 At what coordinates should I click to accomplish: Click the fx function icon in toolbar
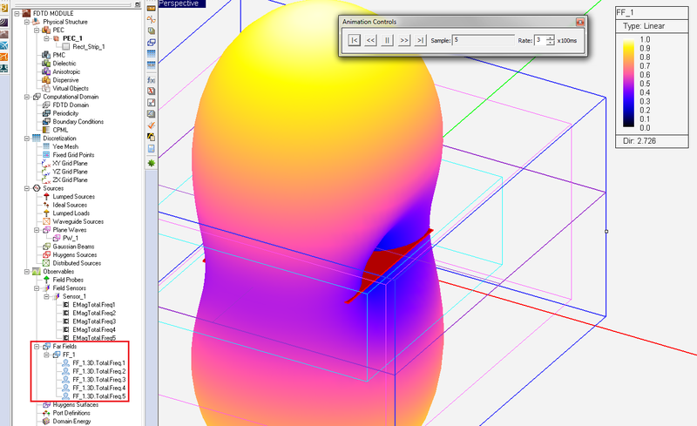(151, 79)
